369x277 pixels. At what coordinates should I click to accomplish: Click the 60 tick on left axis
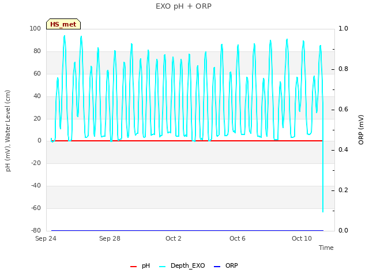point(37,73)
